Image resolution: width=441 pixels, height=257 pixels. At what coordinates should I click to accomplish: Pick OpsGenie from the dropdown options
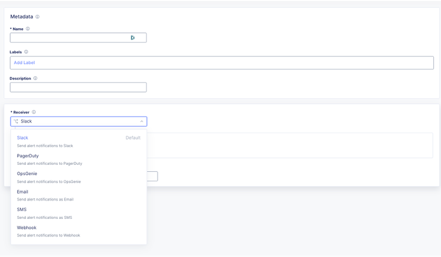27,174
